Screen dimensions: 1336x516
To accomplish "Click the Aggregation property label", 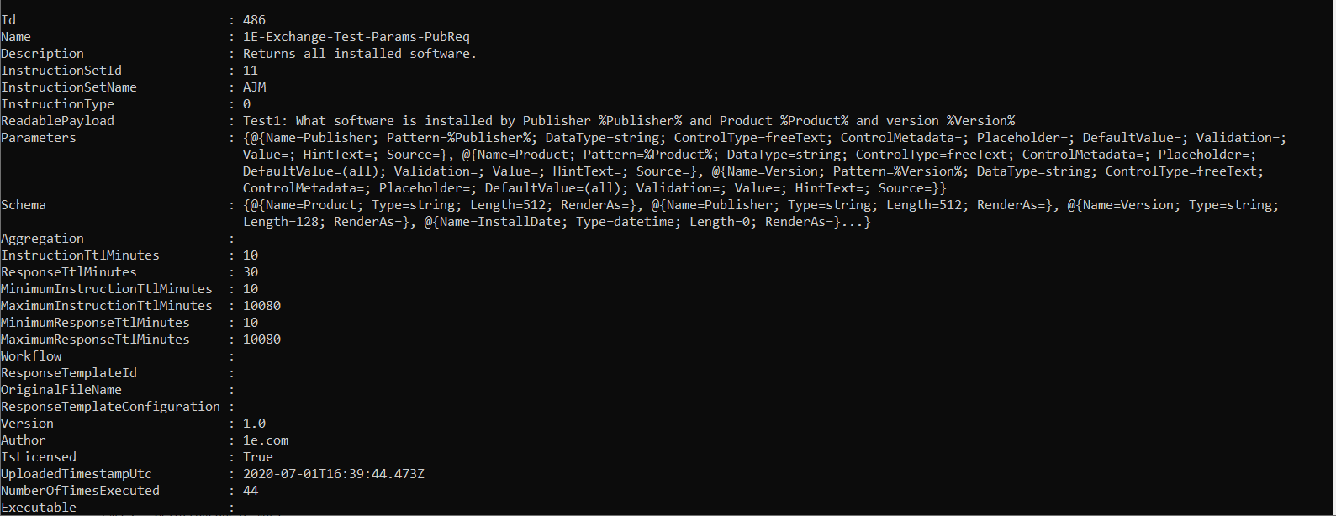I will 42,239.
